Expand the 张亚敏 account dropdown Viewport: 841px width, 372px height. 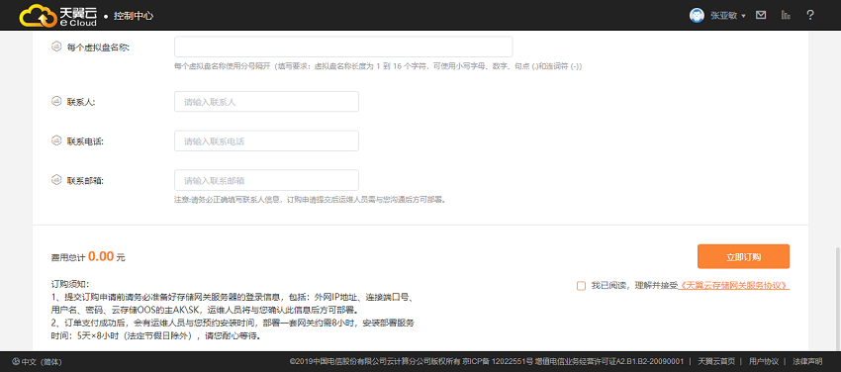point(728,16)
